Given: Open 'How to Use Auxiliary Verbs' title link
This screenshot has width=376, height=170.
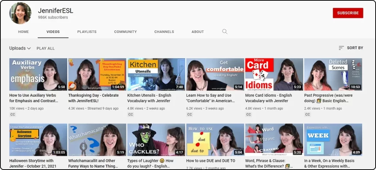Looking at the screenshot, I should (34, 98).
